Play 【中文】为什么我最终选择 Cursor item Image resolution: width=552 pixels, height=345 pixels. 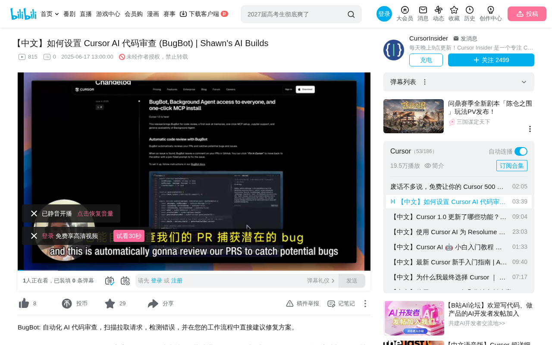(459, 277)
